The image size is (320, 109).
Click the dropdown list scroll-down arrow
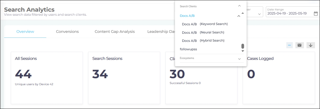pyautogui.click(x=243, y=51)
